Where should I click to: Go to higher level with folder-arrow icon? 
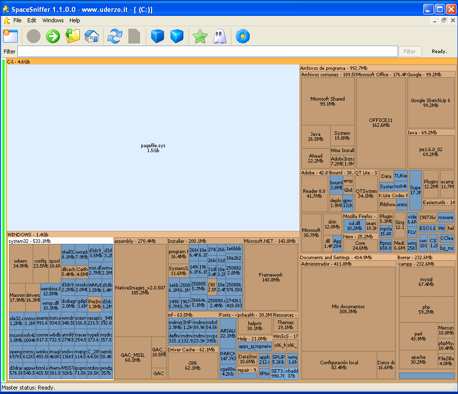(72, 36)
